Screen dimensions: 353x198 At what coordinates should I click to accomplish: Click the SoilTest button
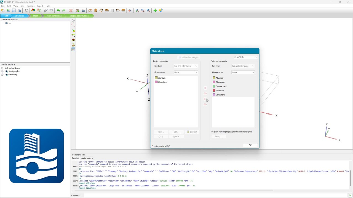pos(192,132)
